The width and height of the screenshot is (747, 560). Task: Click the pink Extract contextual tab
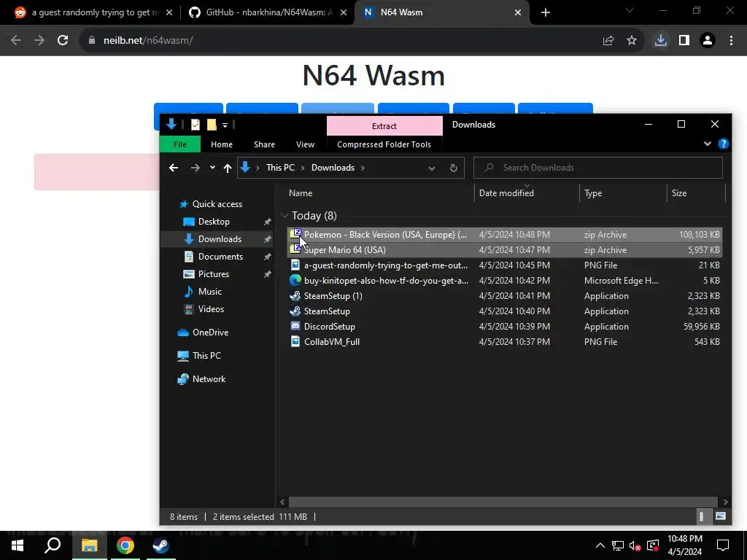[384, 125]
